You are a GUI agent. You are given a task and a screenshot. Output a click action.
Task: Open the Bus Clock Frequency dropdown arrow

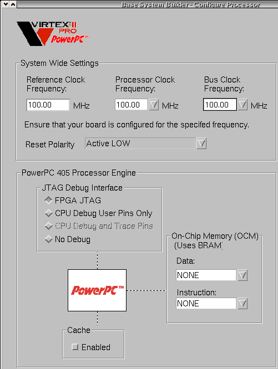click(242, 105)
